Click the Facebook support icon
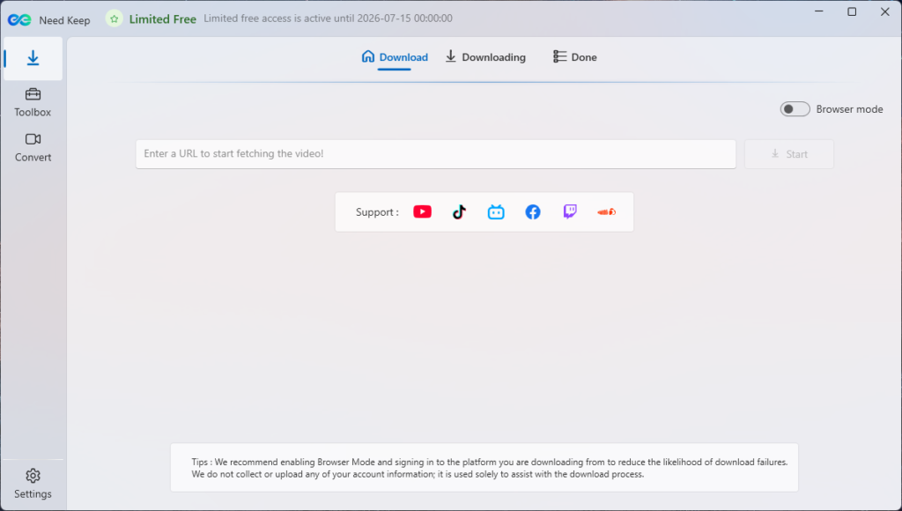The image size is (902, 511). pyautogui.click(x=533, y=211)
